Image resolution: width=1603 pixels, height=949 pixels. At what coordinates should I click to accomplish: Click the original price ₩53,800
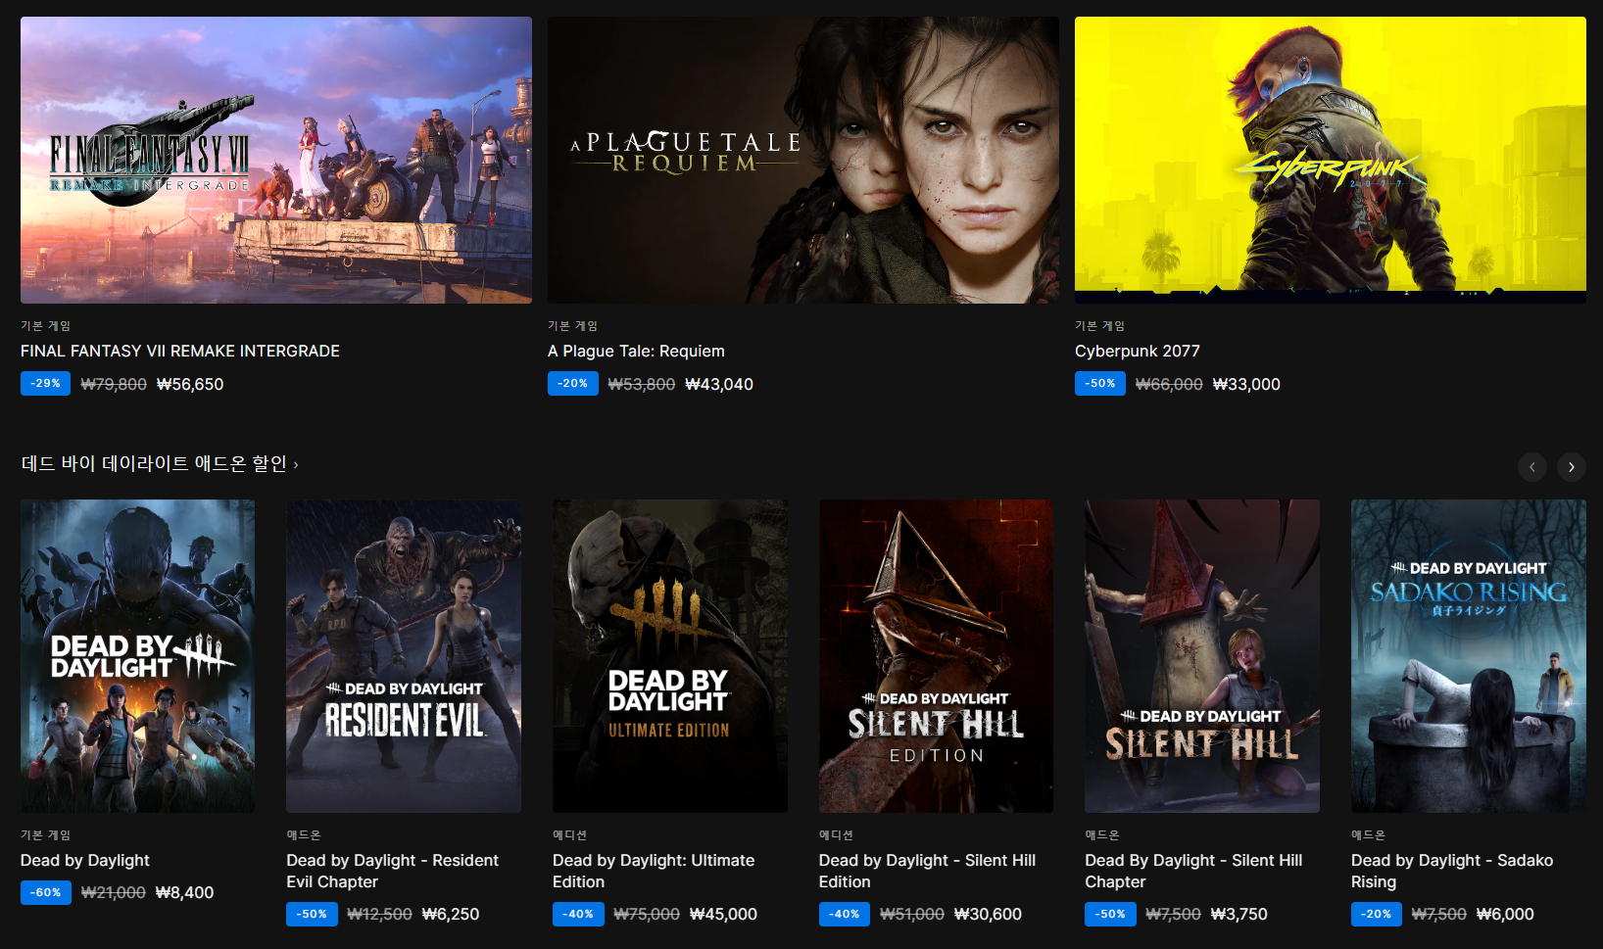pos(642,384)
